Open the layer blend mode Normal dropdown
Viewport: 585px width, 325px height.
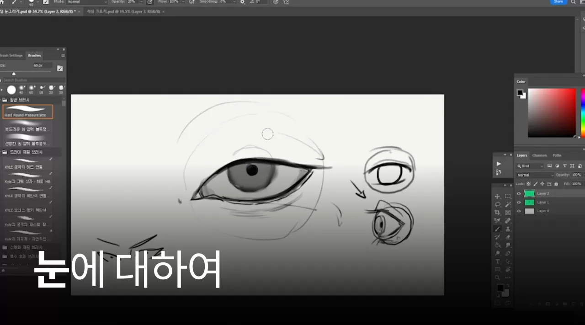tap(534, 175)
